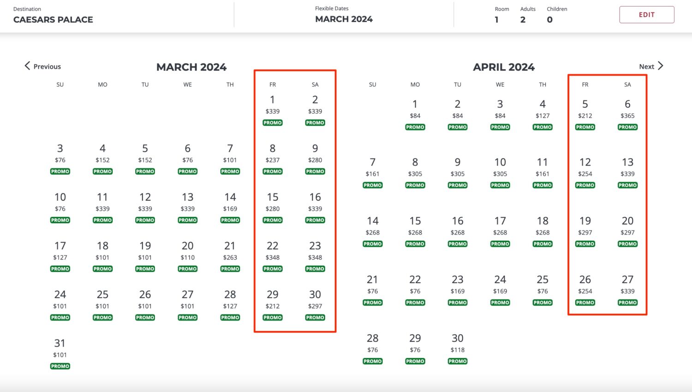Click the PROMO badge under April 14
The image size is (692, 392).
372,244
